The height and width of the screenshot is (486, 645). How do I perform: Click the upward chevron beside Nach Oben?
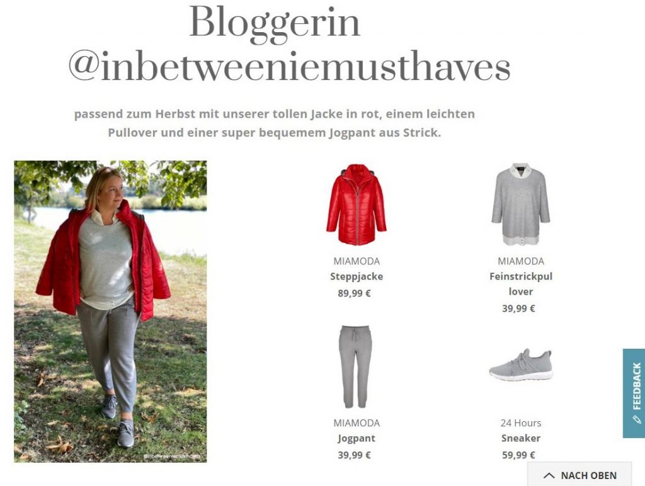(549, 475)
